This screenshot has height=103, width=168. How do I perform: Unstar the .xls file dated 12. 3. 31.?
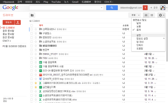(36, 83)
